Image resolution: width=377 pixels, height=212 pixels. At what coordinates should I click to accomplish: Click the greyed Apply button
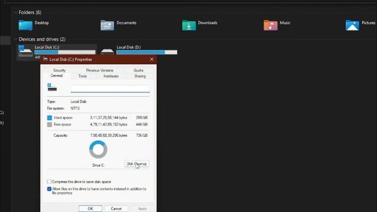pos(142,208)
